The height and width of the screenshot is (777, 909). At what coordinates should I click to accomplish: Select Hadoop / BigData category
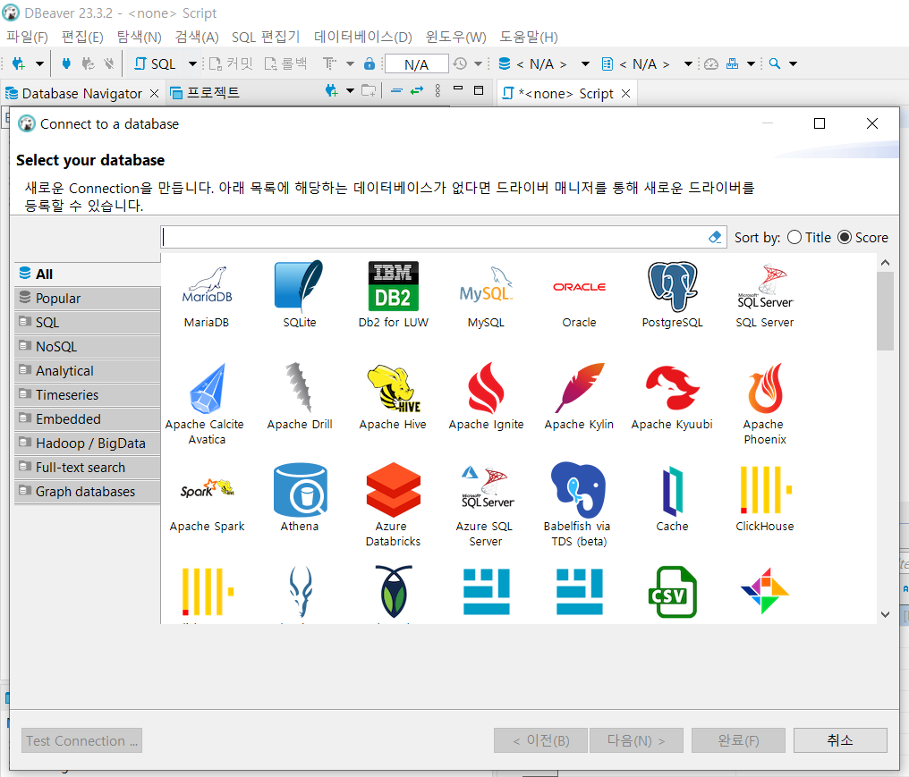pos(88,443)
